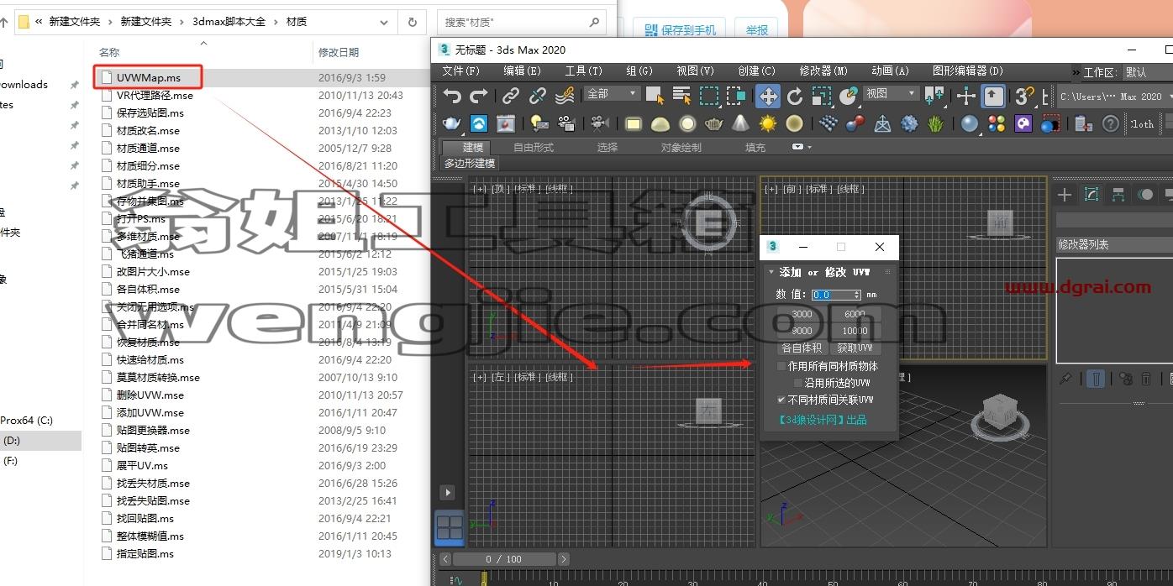The height and width of the screenshot is (586, 1173).
Task: Click Make Unique icon below modifier stack
Action: [1126, 379]
